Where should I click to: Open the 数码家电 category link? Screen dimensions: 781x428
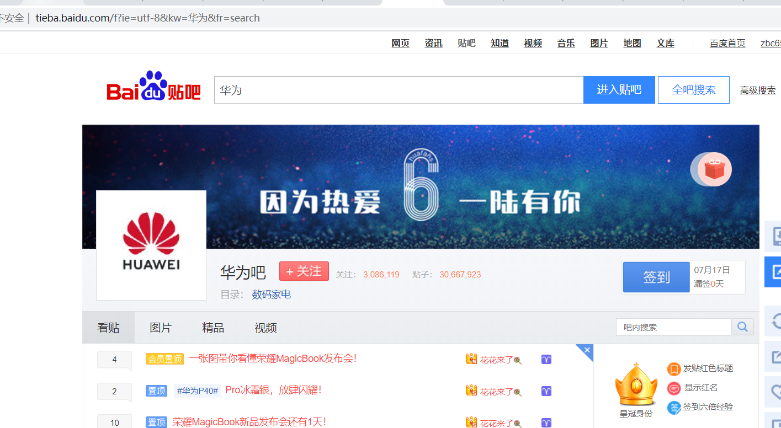[272, 295]
